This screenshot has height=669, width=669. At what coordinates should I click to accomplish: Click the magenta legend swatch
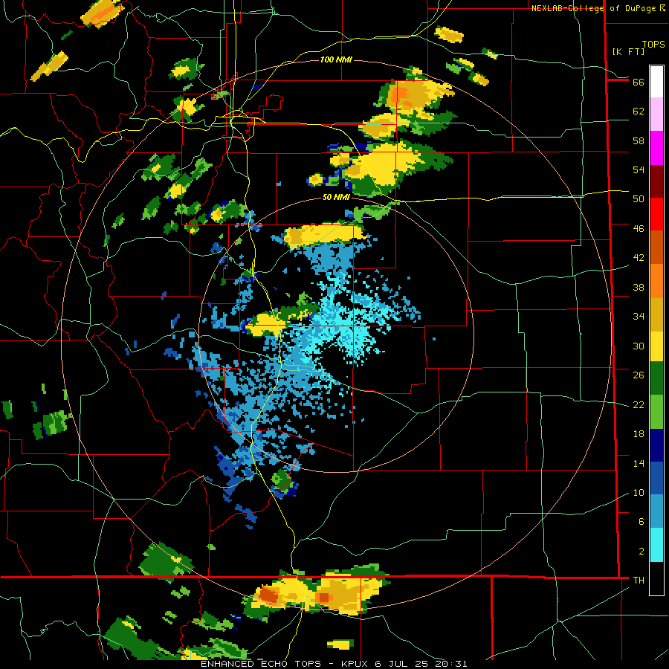(x=656, y=148)
